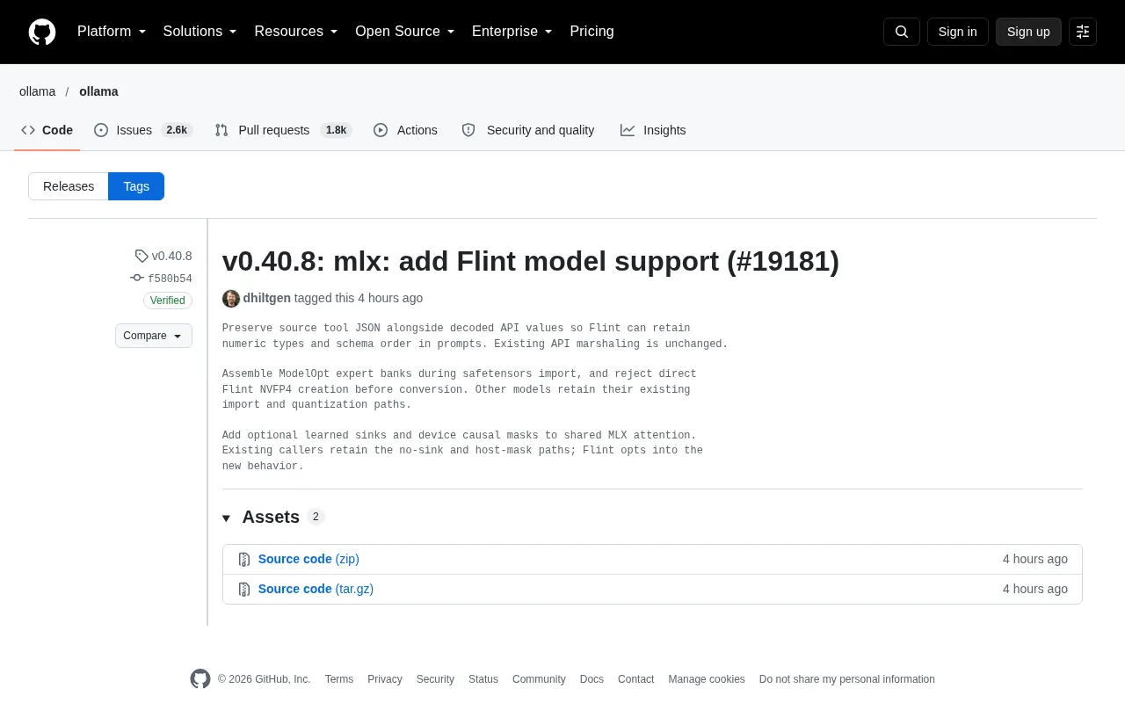Open the Pull requests tab
1125x703 pixels.
(x=283, y=130)
